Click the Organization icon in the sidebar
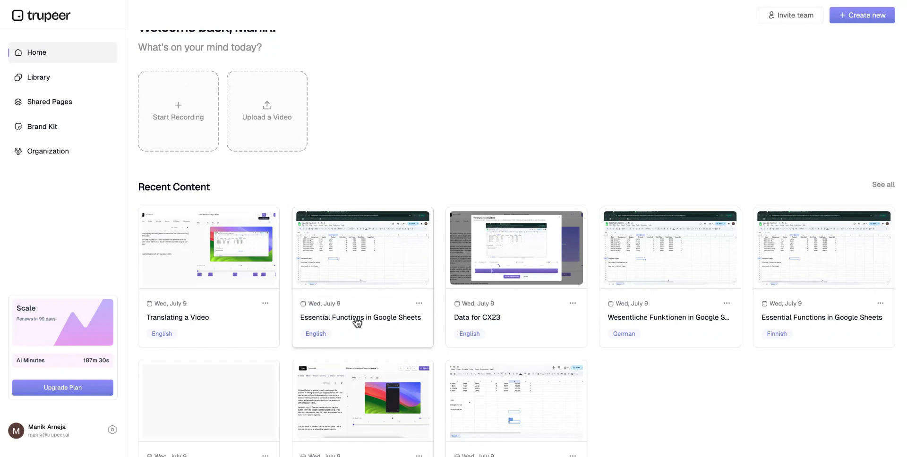This screenshot has height=457, width=907. (x=17, y=151)
